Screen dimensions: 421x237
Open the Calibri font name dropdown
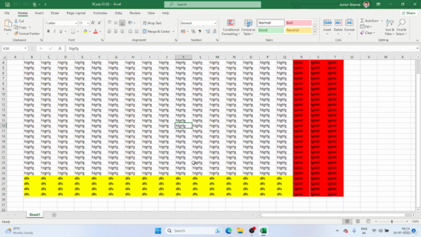[76, 24]
